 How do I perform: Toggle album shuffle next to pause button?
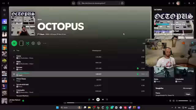tap(27, 43)
